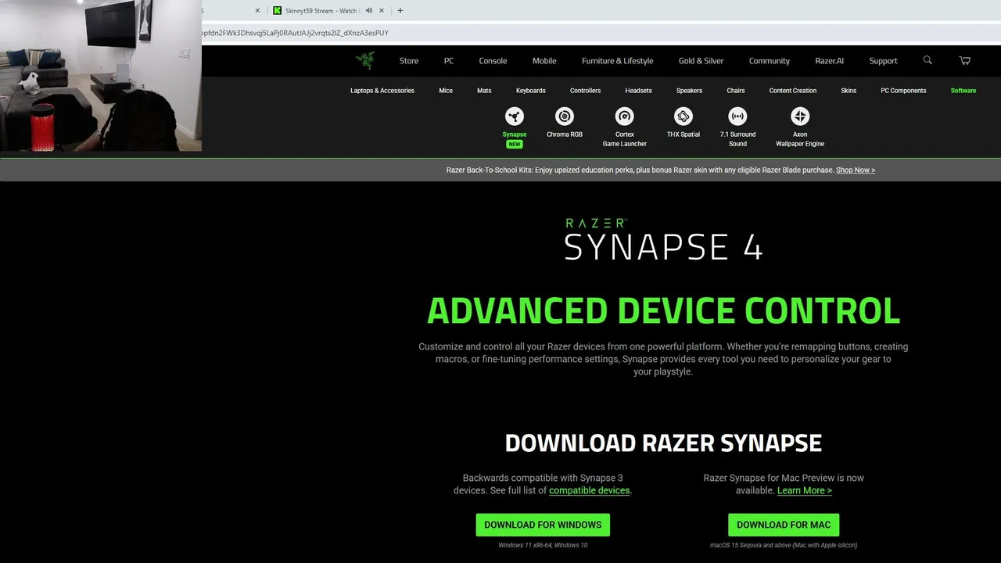1001x563 pixels.
Task: Select the Axon Wallpaper Engine icon
Action: pyautogui.click(x=800, y=117)
